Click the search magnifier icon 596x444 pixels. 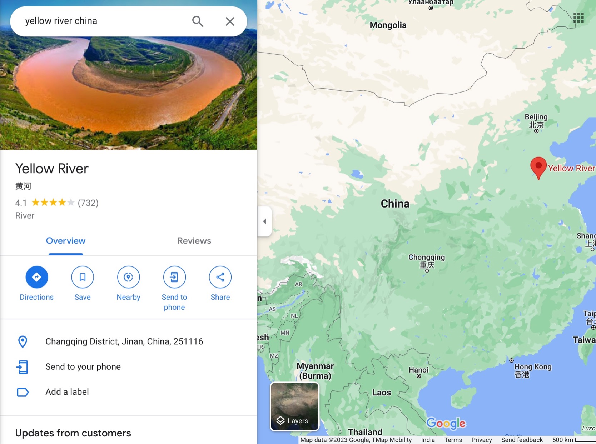point(198,21)
